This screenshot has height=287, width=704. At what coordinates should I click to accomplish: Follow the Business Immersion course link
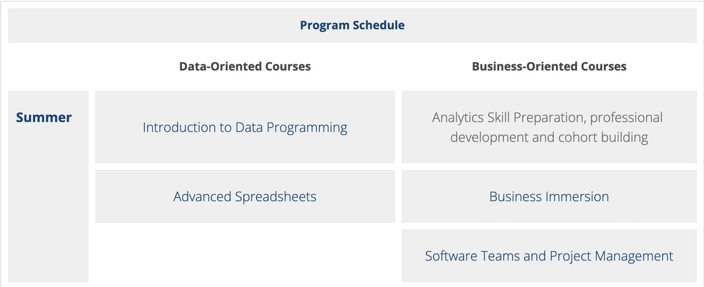pos(549,196)
